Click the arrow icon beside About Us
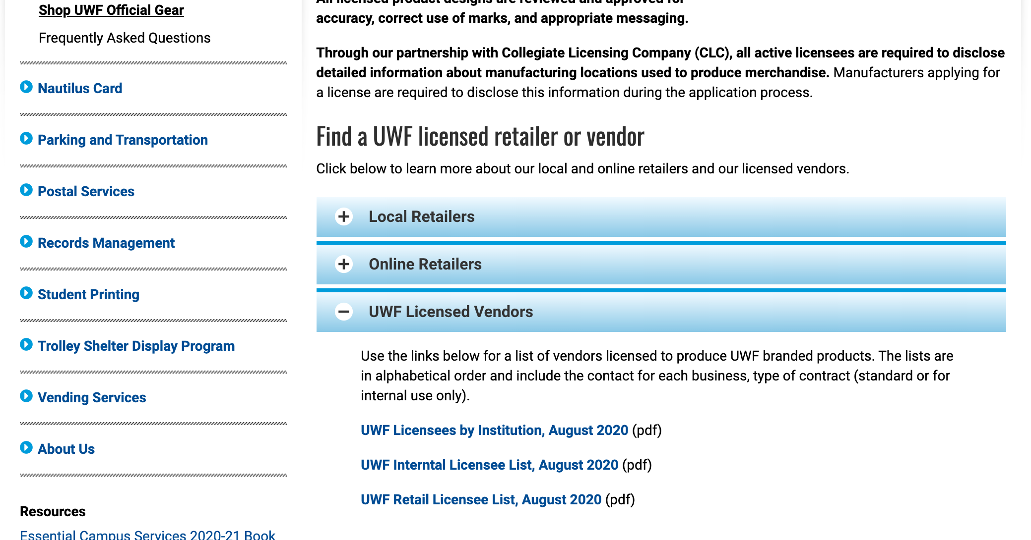The width and height of the screenshot is (1031, 540). pyautogui.click(x=26, y=448)
